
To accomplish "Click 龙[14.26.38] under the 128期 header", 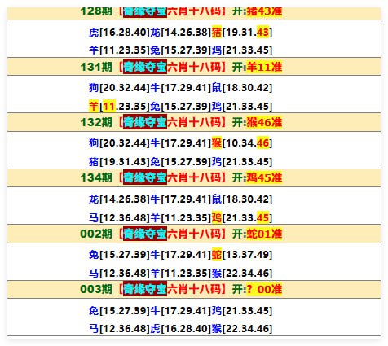I will (181, 33).
